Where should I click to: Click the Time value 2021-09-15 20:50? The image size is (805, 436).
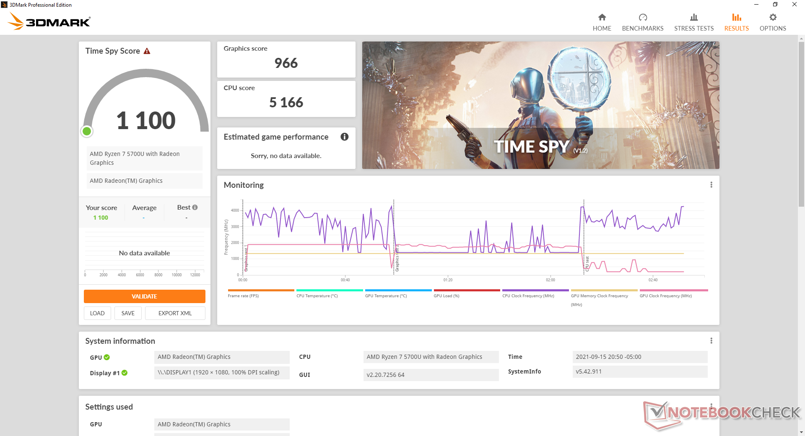coord(640,357)
